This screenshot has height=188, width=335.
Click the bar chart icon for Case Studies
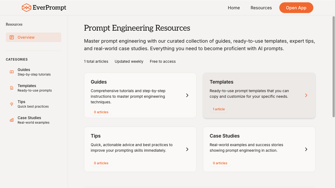12,120
